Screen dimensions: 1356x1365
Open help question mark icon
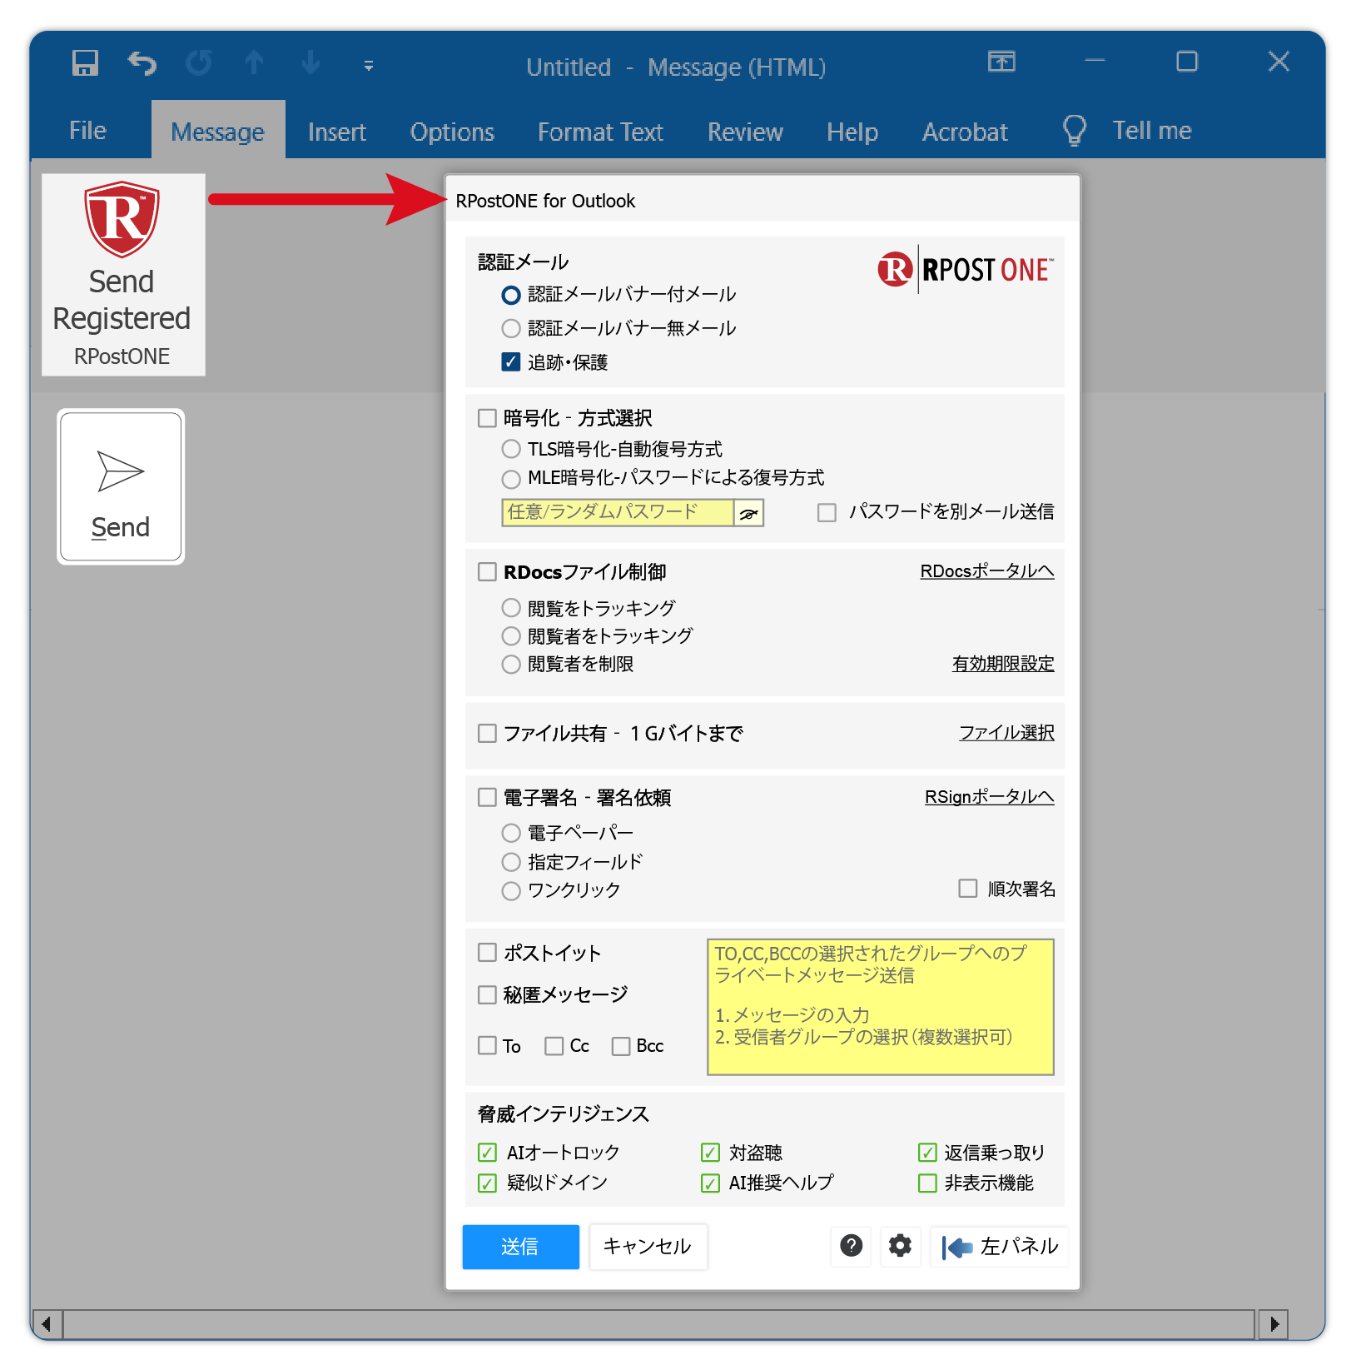point(851,1246)
